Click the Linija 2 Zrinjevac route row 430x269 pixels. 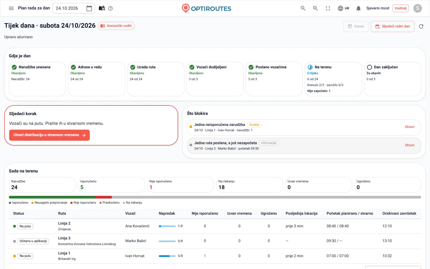pyautogui.click(x=215, y=226)
